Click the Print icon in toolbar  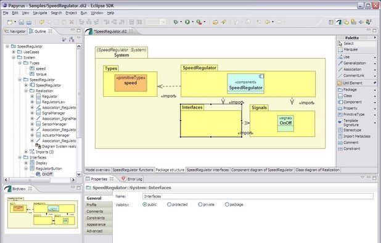point(29,22)
